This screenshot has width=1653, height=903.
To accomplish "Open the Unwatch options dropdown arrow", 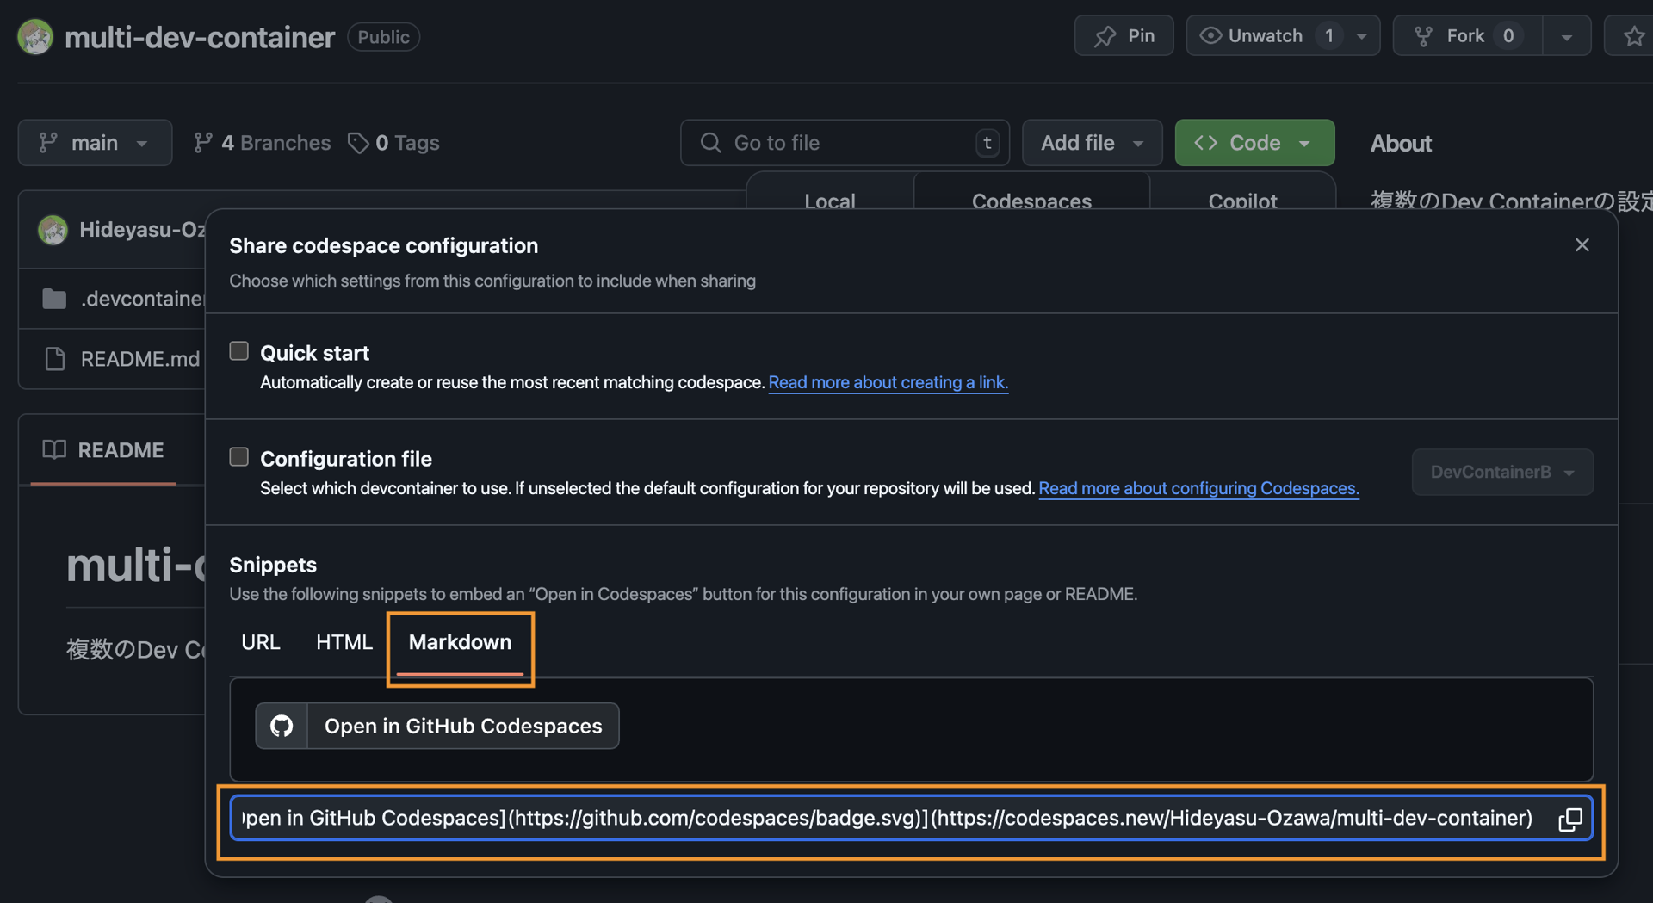I will tap(1361, 36).
